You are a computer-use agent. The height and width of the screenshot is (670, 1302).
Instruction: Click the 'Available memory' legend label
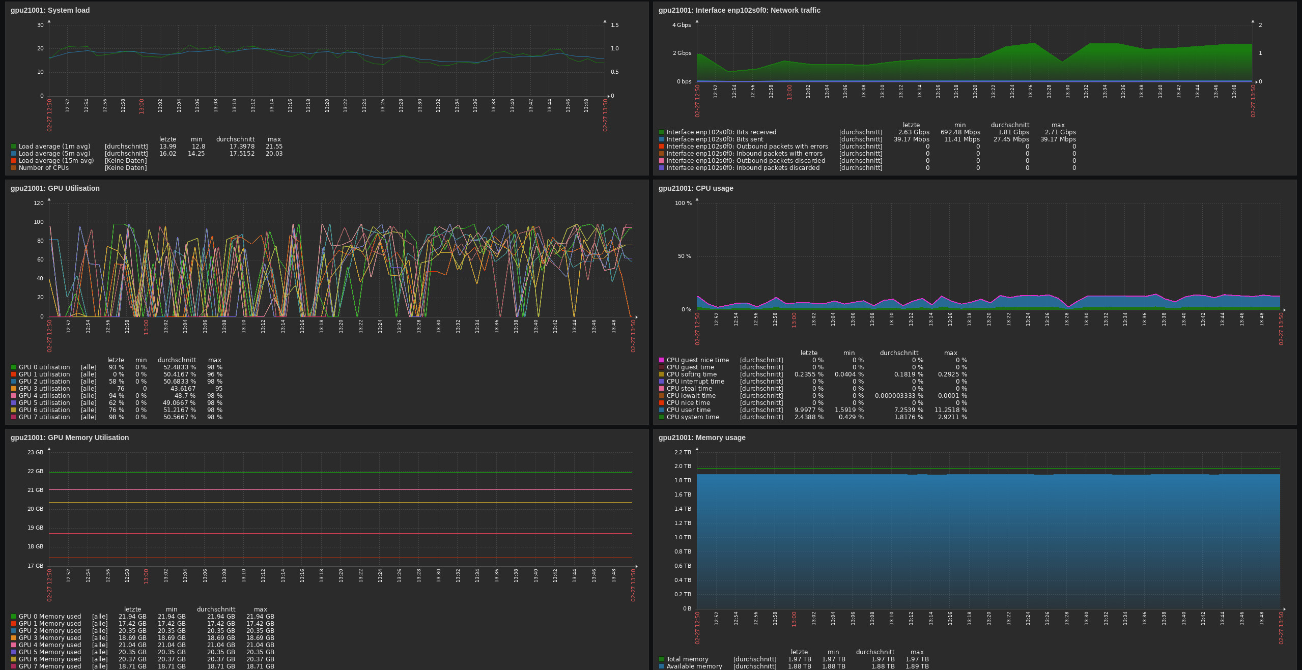coord(694,666)
